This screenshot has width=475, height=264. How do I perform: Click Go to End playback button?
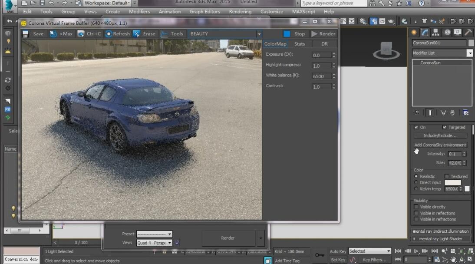coord(435,251)
